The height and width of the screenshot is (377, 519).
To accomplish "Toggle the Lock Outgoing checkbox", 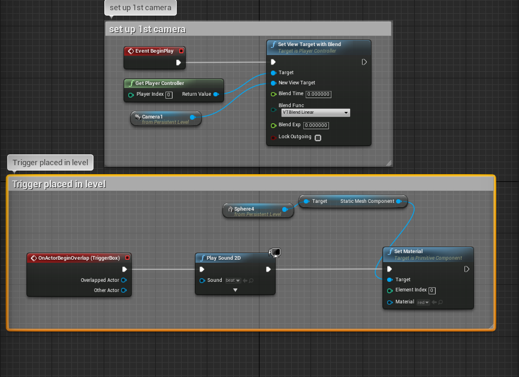I will pos(318,138).
